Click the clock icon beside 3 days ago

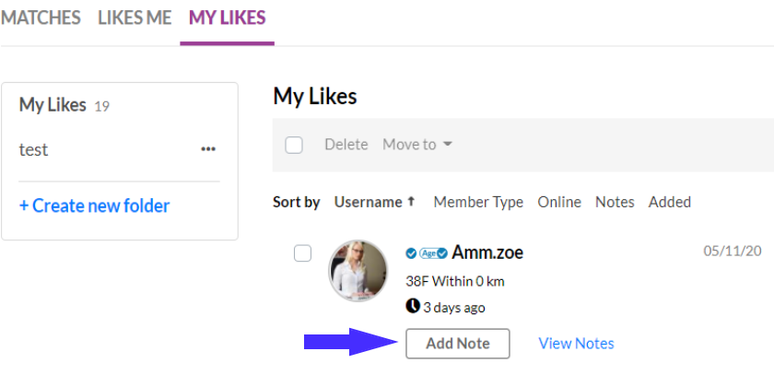413,307
